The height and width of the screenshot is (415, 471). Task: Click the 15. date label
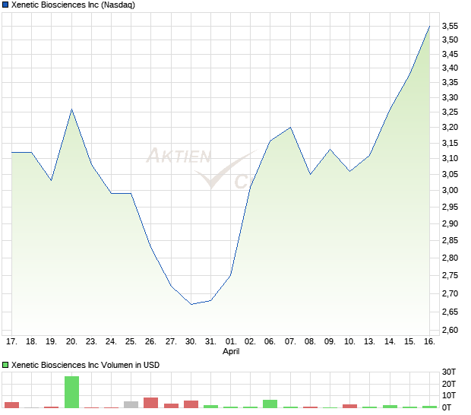coord(409,342)
